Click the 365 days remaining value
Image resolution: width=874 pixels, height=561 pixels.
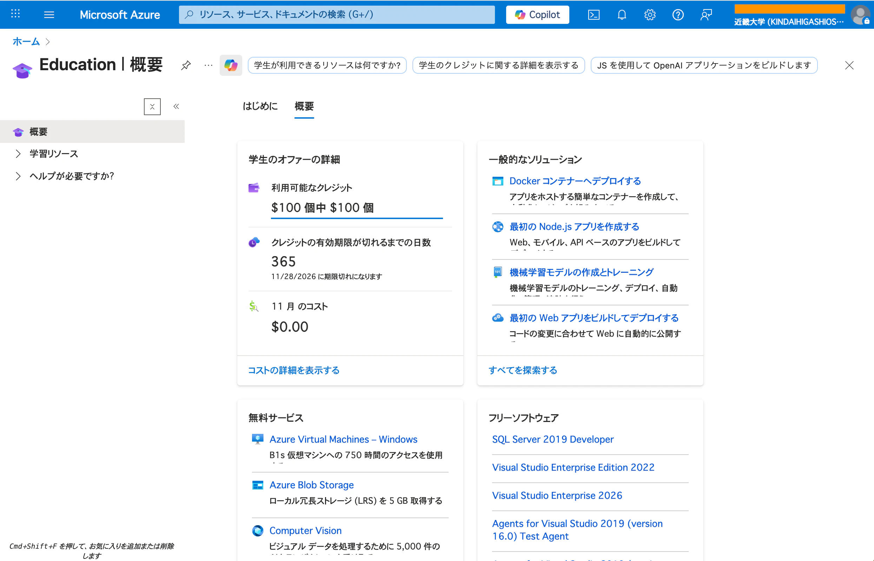[283, 261]
